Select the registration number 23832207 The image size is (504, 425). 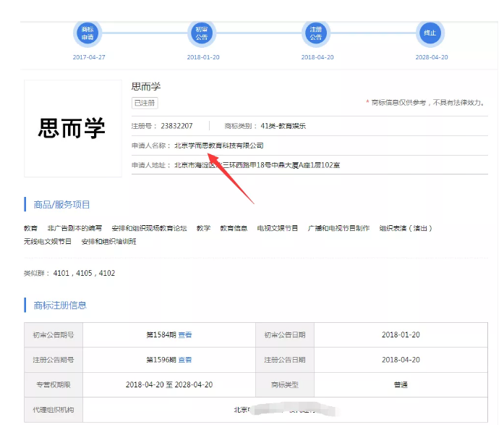176,126
